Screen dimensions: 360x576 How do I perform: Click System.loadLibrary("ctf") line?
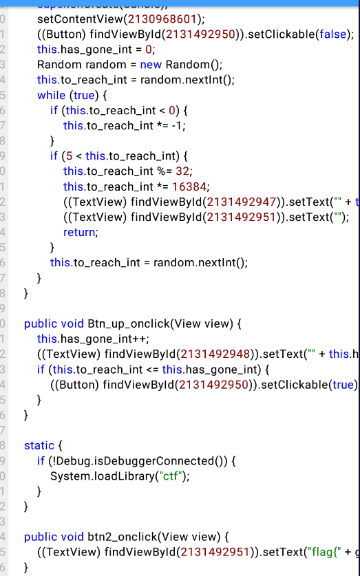pos(120,476)
